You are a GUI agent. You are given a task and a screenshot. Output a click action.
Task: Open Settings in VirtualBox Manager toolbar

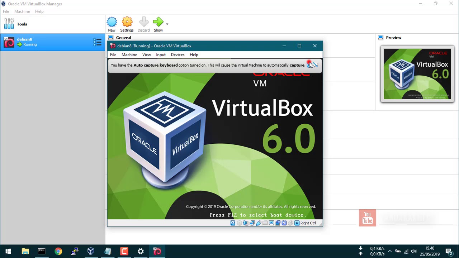click(x=127, y=24)
